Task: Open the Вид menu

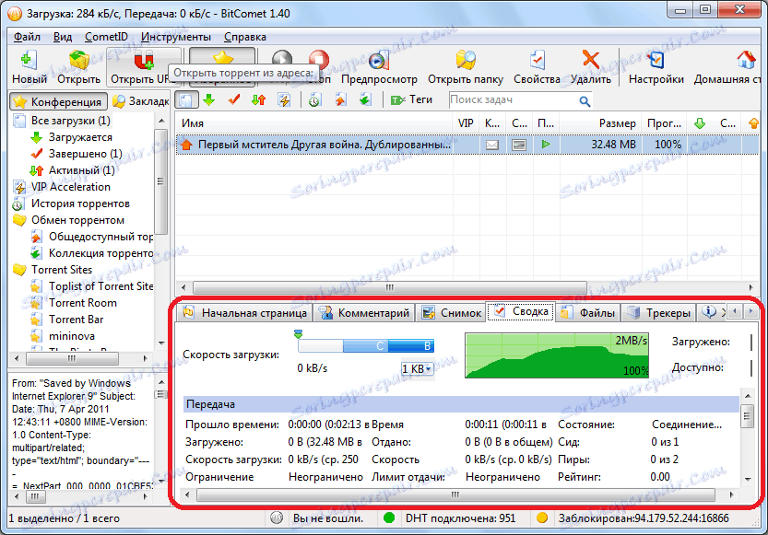Action: point(62,37)
